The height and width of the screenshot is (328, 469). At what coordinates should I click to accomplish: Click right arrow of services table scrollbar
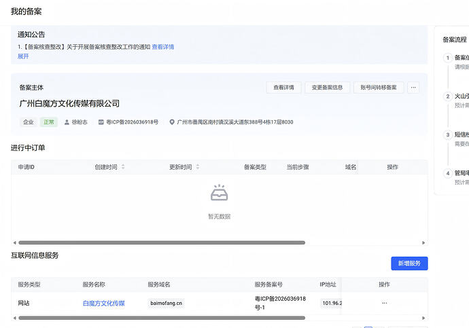click(423, 318)
